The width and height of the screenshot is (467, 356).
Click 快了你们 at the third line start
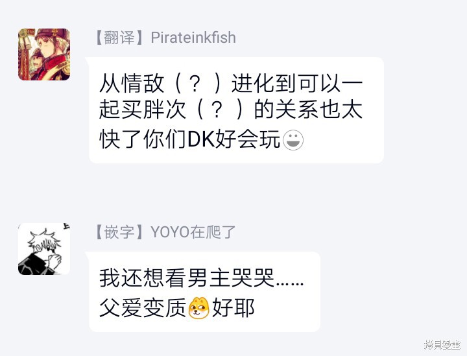pyautogui.click(x=143, y=139)
